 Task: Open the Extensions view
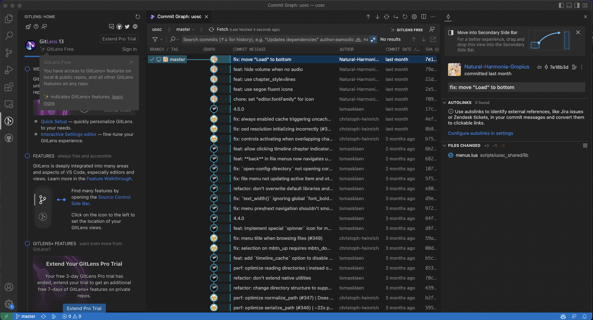click(x=9, y=87)
